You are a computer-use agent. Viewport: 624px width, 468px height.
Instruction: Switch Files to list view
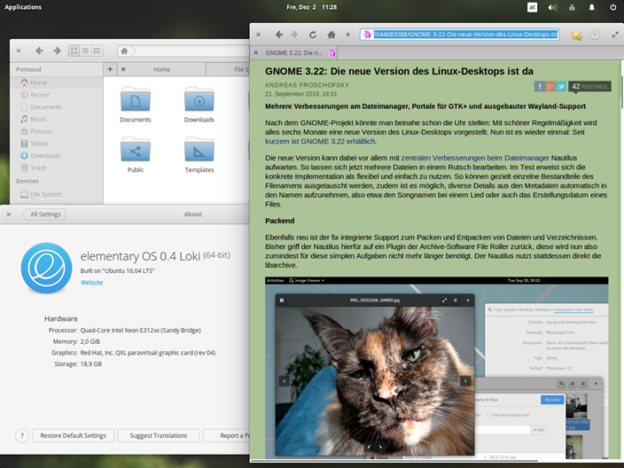click(85, 51)
